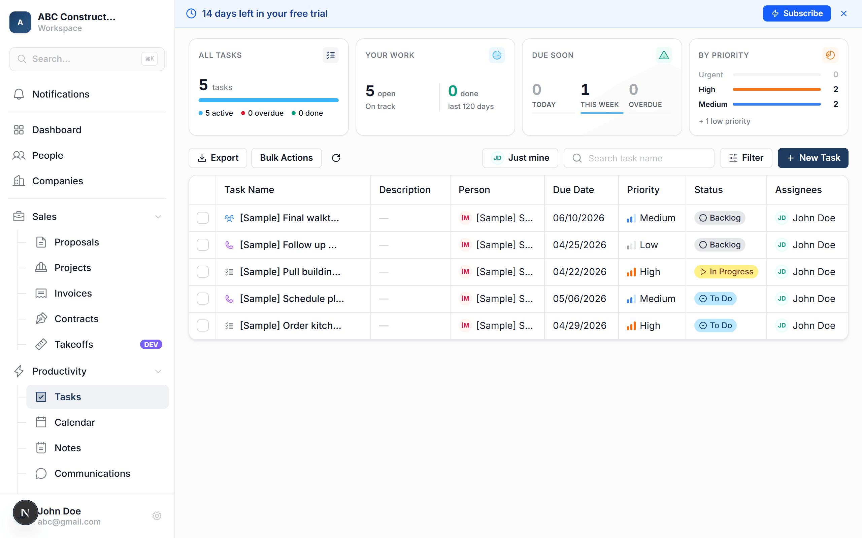Collapse the Sales section chevron
Viewport: 862px width, 538px height.
click(158, 217)
